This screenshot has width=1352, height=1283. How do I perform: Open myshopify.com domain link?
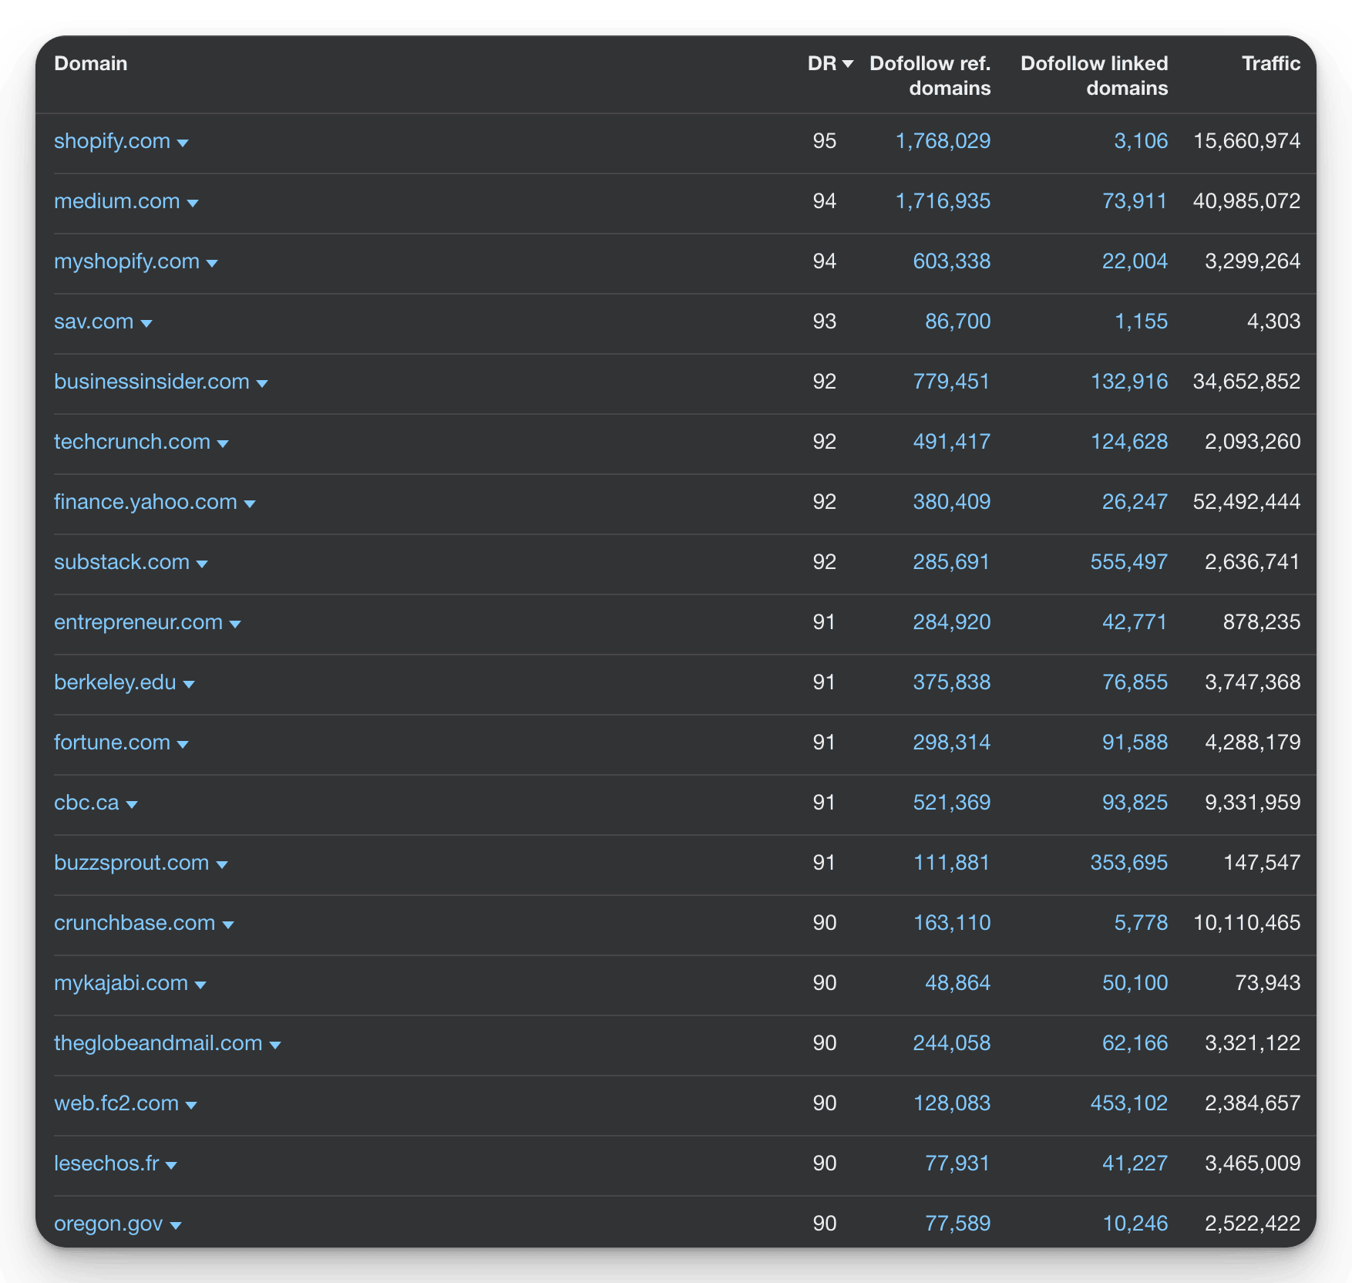tap(126, 261)
